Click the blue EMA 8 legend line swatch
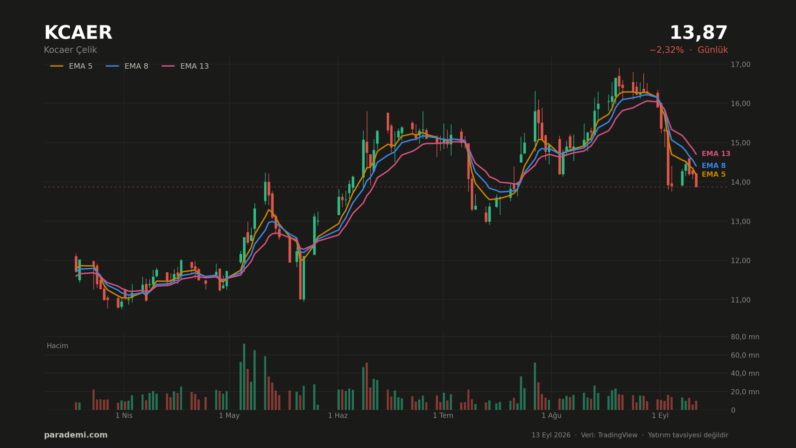This screenshot has height=448, width=796. (x=112, y=66)
